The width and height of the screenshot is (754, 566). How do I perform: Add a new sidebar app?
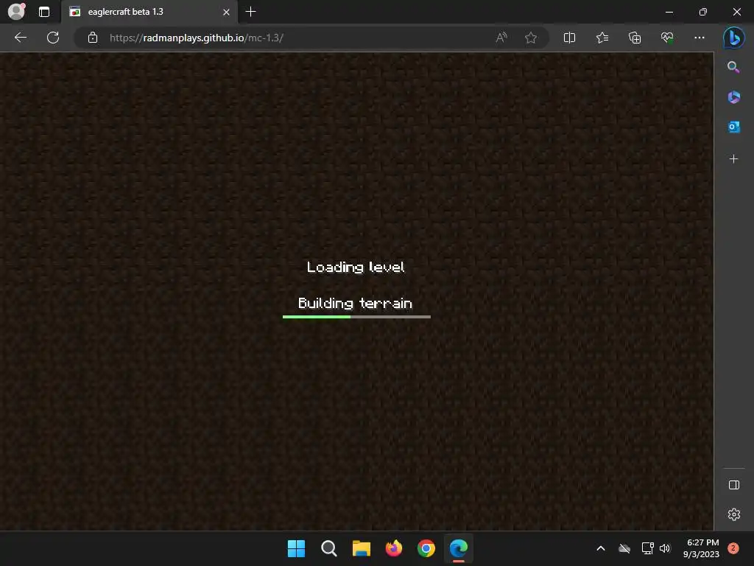(x=733, y=159)
